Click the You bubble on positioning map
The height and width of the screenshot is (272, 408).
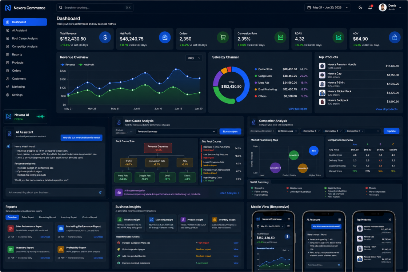click(x=313, y=151)
